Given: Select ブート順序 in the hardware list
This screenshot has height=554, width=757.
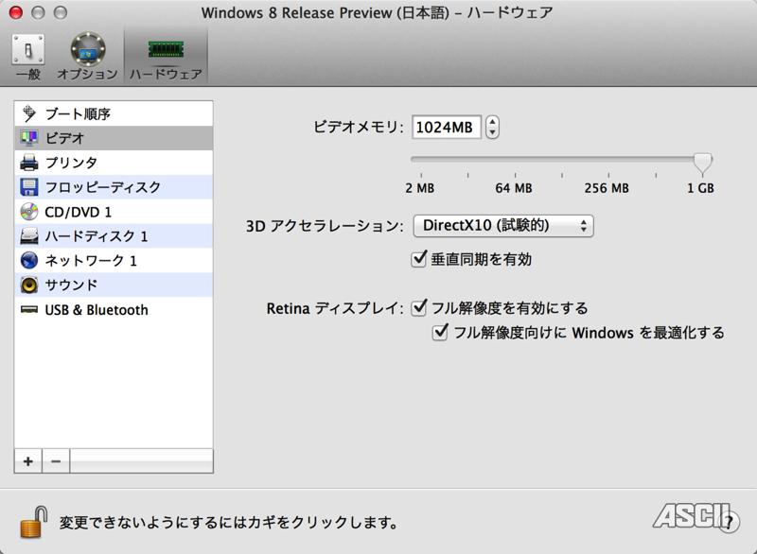Looking at the screenshot, I should pyautogui.click(x=114, y=113).
